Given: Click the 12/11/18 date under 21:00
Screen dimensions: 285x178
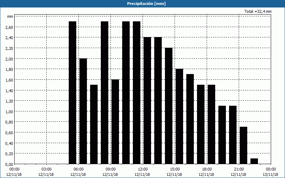Looking at the screenshot, I should (x=238, y=174).
